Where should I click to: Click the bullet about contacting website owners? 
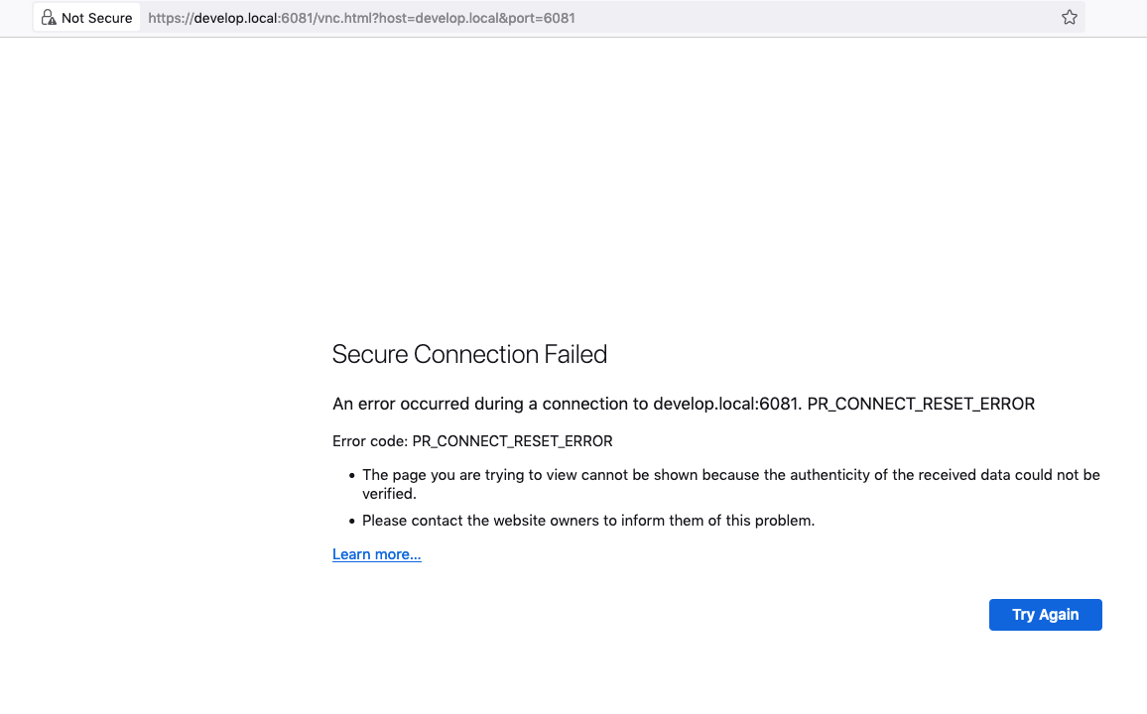pos(587,520)
